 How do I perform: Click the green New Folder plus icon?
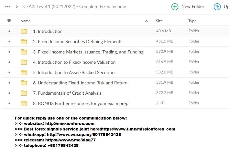(x=175, y=7)
